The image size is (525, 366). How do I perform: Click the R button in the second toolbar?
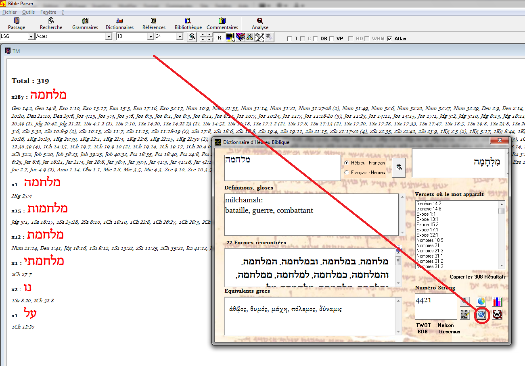coord(219,37)
